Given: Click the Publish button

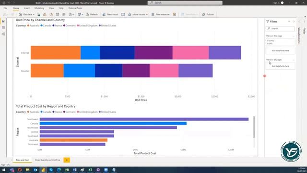Looking at the screenshot, I should [208, 14].
